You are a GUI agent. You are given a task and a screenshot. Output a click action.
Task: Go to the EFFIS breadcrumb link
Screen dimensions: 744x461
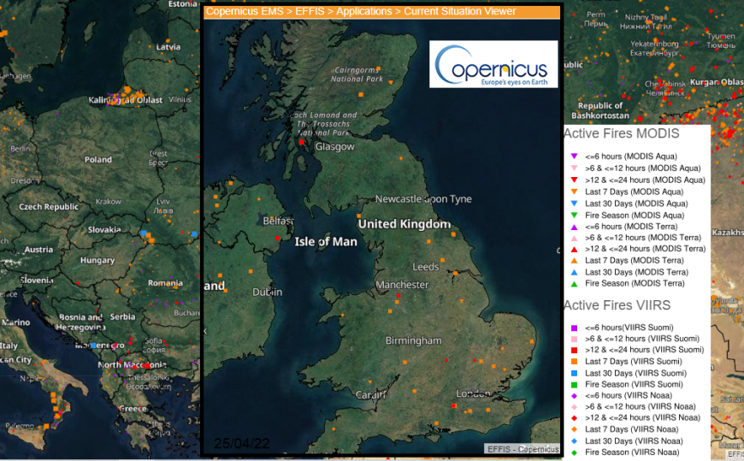coord(310,11)
